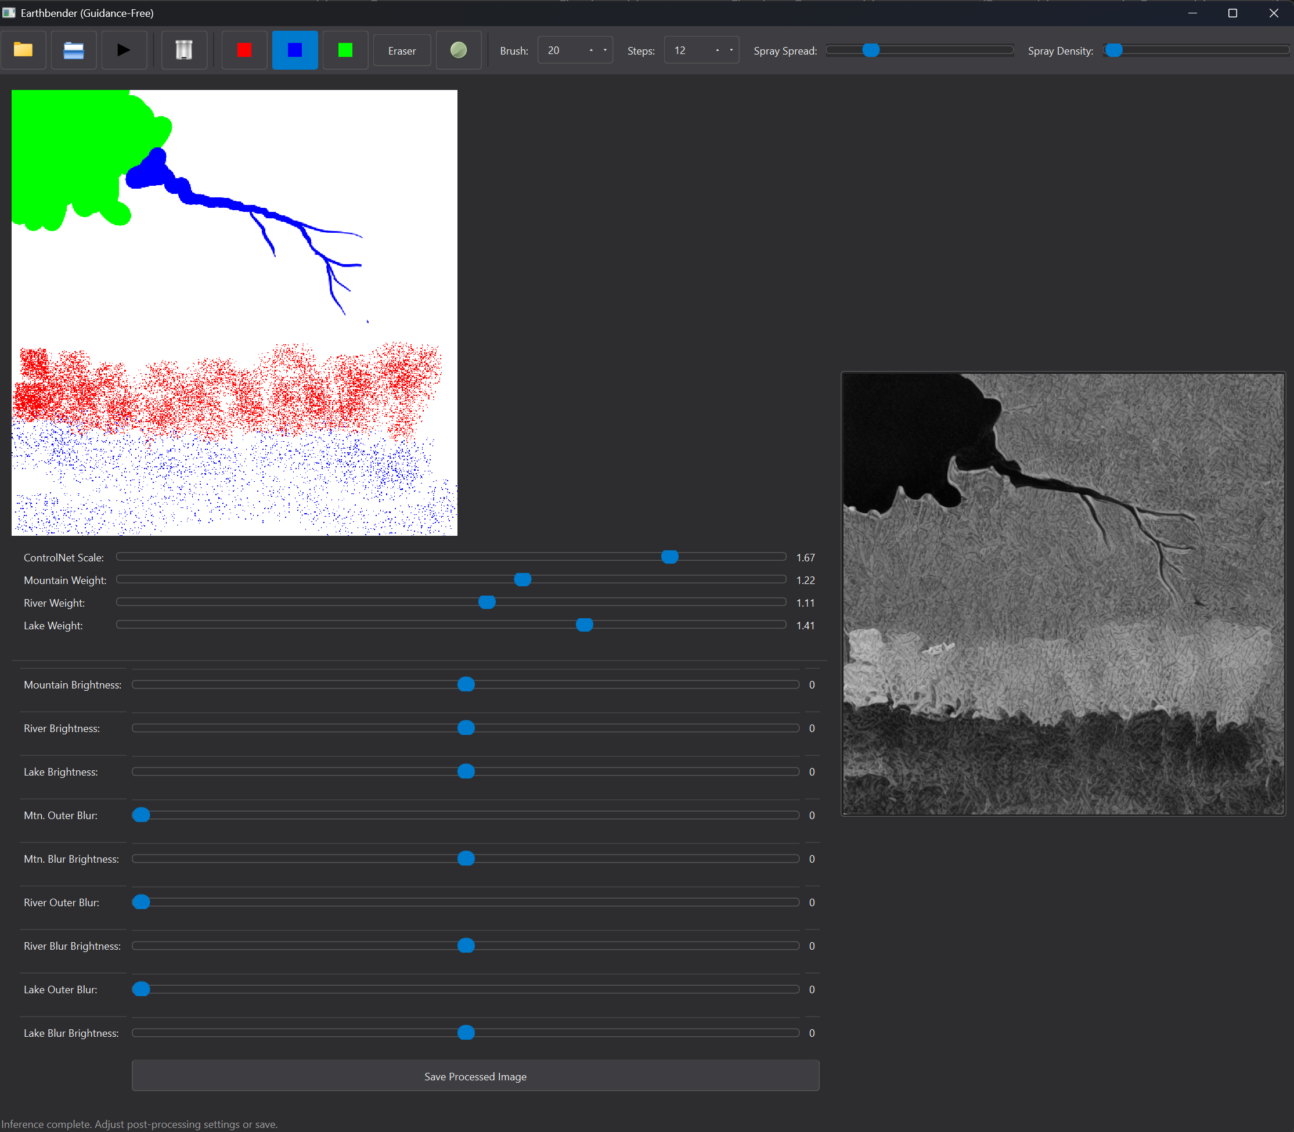The height and width of the screenshot is (1132, 1294).
Task: Select the blue river brush color
Action: coord(294,50)
